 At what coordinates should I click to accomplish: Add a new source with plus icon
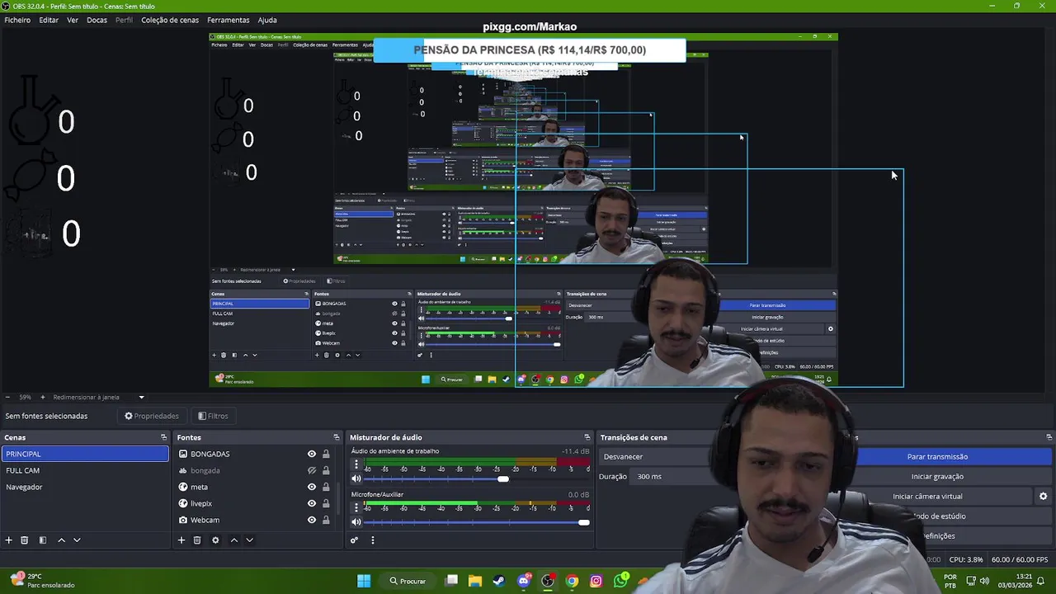(x=181, y=540)
